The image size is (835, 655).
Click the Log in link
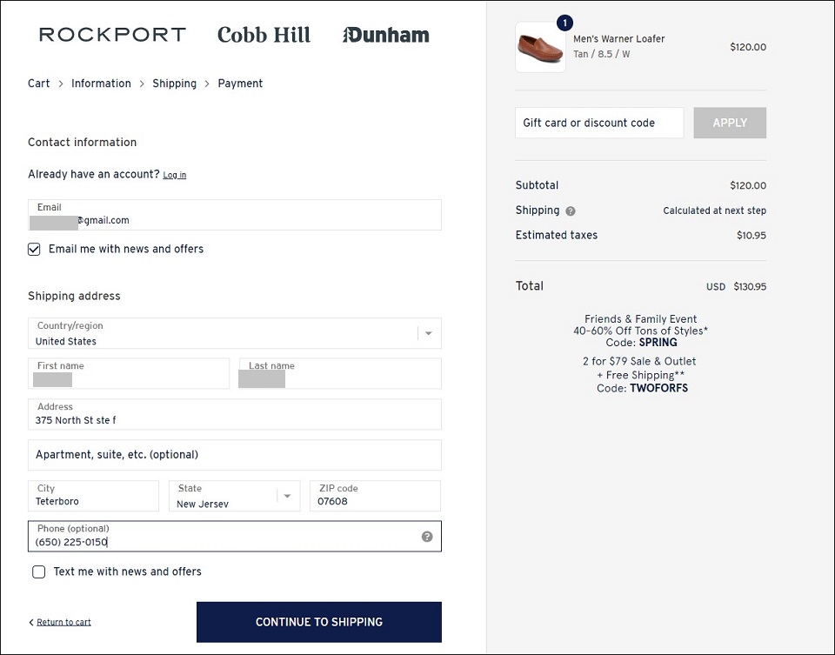pyautogui.click(x=175, y=175)
